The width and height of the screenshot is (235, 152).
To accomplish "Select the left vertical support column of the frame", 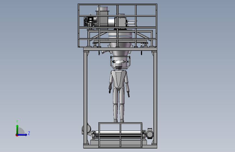I will (85, 98).
